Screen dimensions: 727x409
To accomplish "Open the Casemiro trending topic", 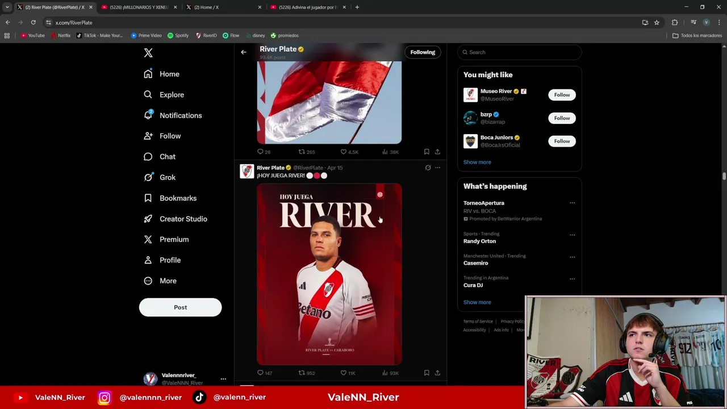I will pos(475,263).
